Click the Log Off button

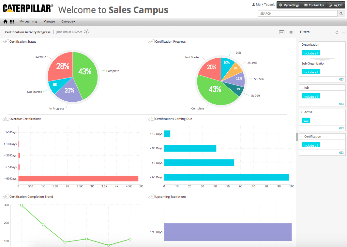pos(335,5)
